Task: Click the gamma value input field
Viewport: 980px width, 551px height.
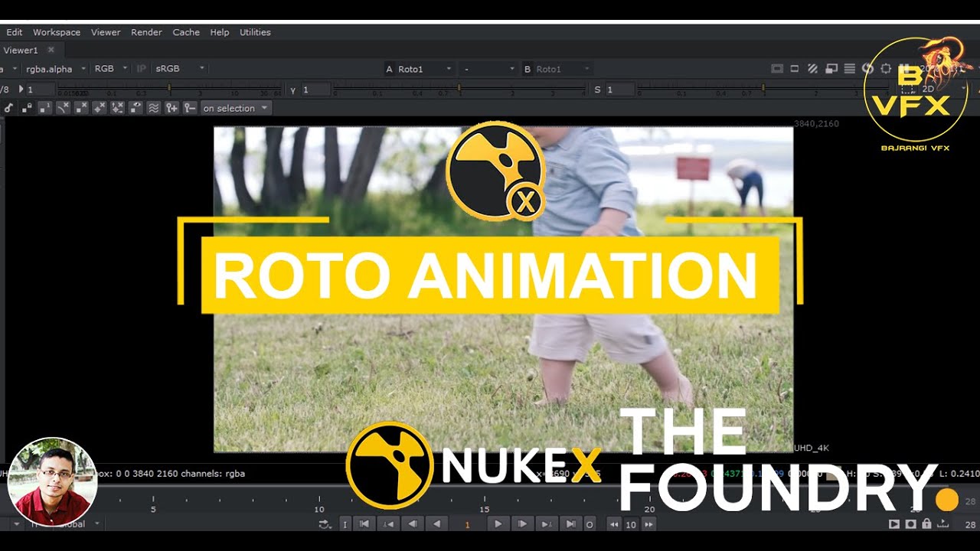Action: 315,90
